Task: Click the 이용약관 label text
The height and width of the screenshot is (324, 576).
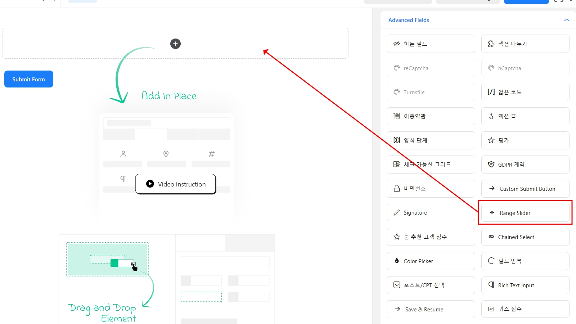Action: pyautogui.click(x=415, y=116)
